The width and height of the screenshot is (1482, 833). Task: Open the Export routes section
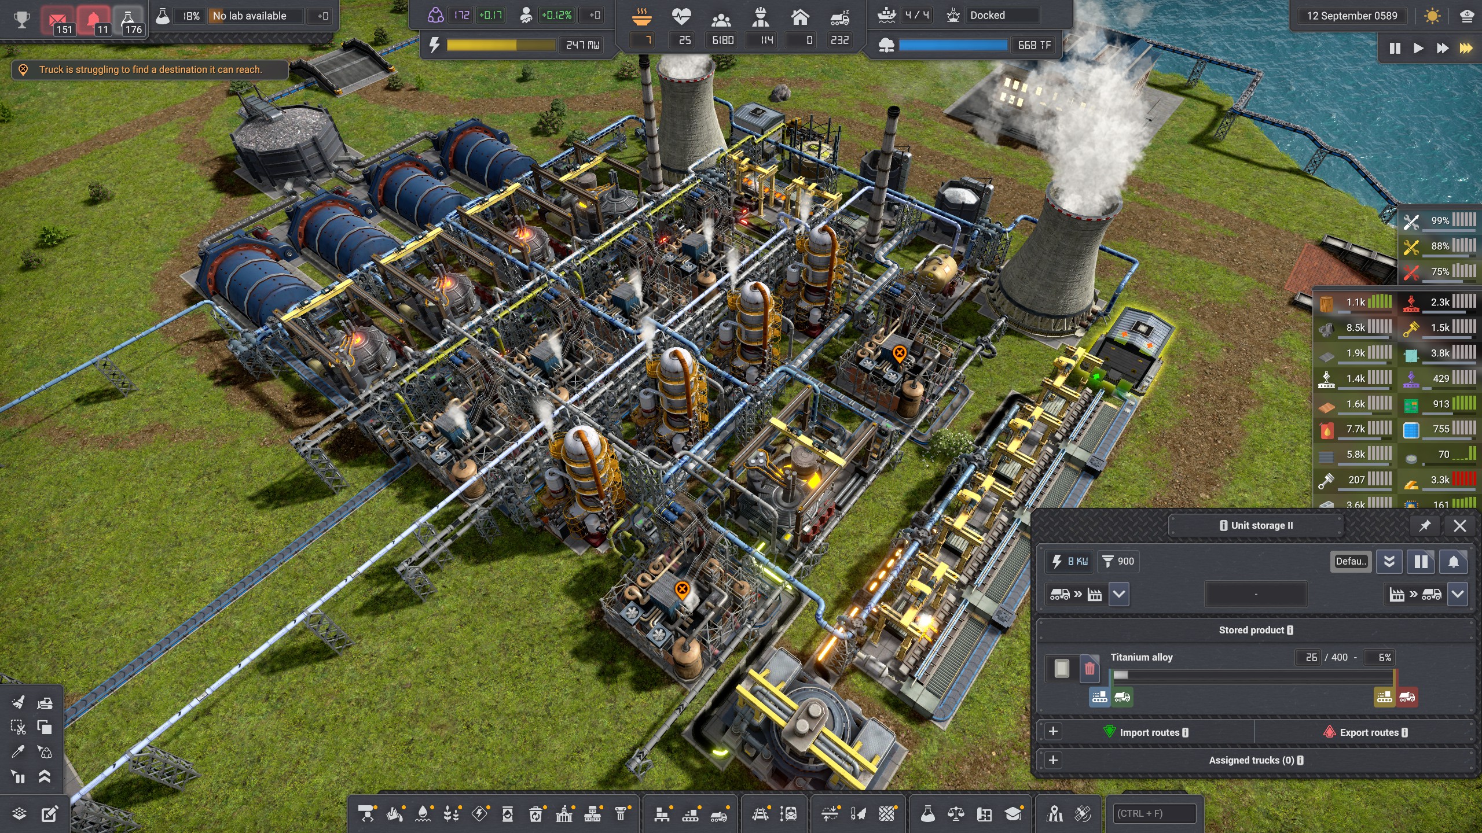(x=1369, y=732)
